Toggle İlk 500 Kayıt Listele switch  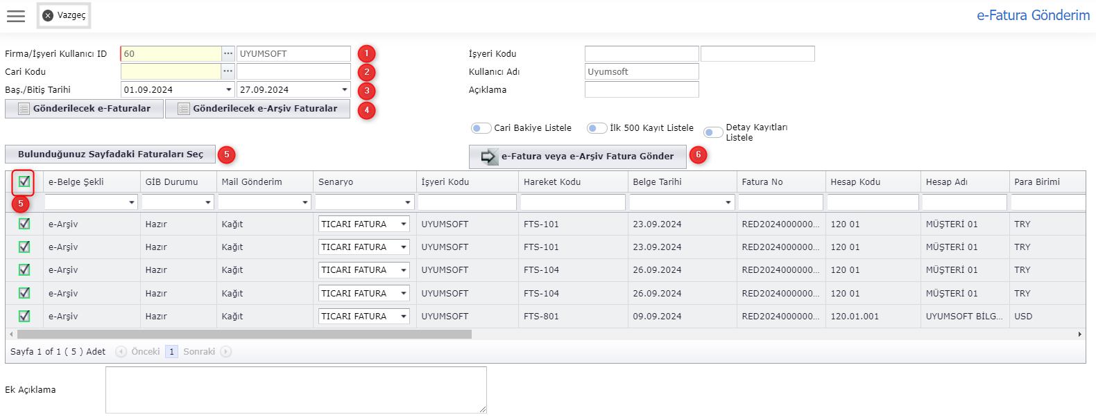point(597,128)
